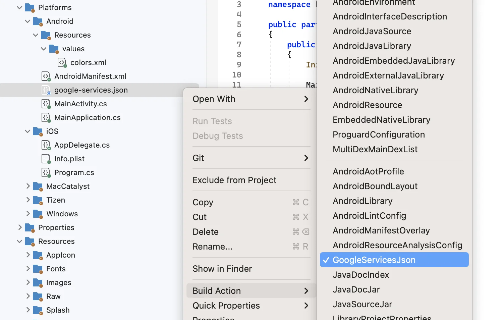Click the AndroidManifest.xml file icon
Image resolution: width=503 pixels, height=320 pixels.
(x=46, y=76)
